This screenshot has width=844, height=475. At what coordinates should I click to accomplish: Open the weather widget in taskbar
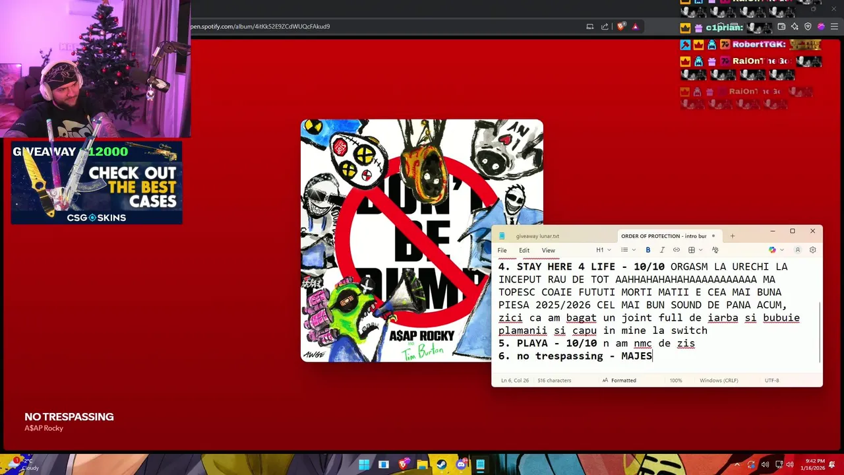[24, 464]
